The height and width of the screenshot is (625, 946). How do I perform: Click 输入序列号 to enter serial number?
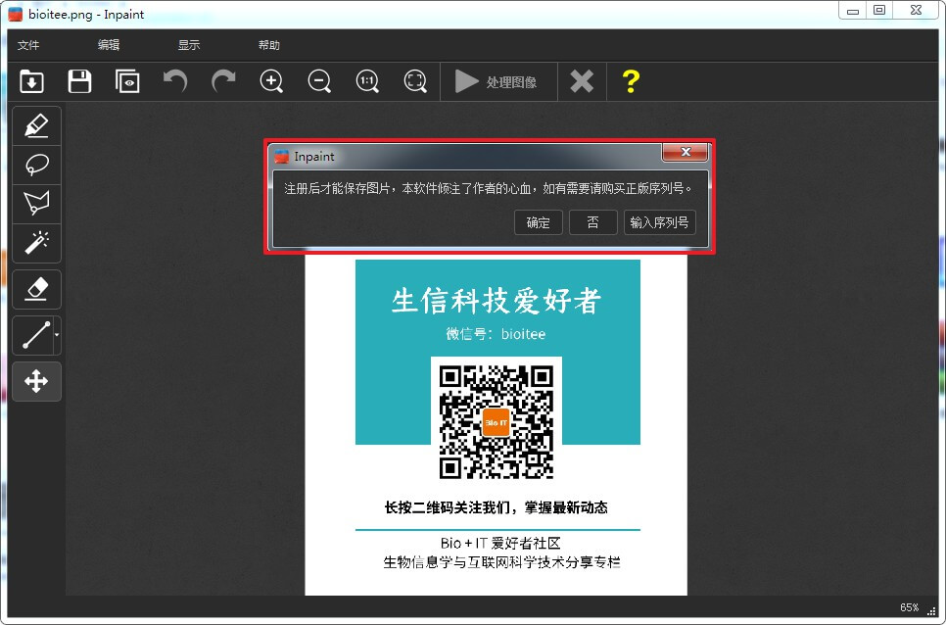(x=659, y=222)
